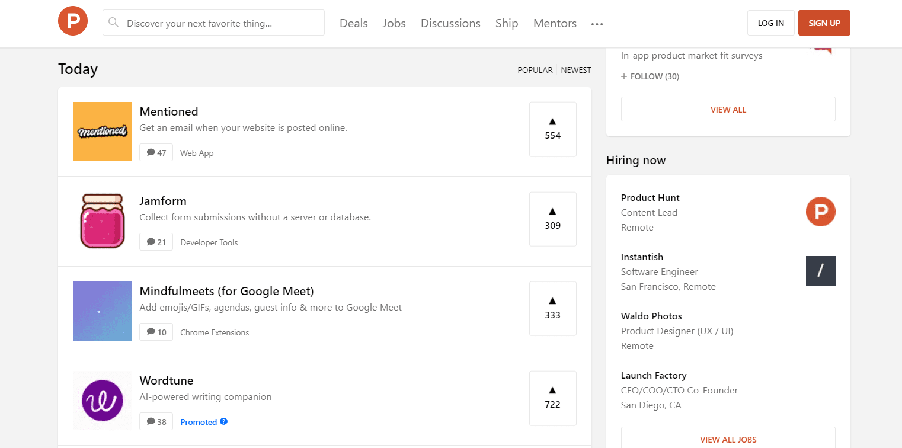Viewport: 902px width, 448px height.
Task: View the 10 comments on Mindfulmeets
Action: pos(156,332)
